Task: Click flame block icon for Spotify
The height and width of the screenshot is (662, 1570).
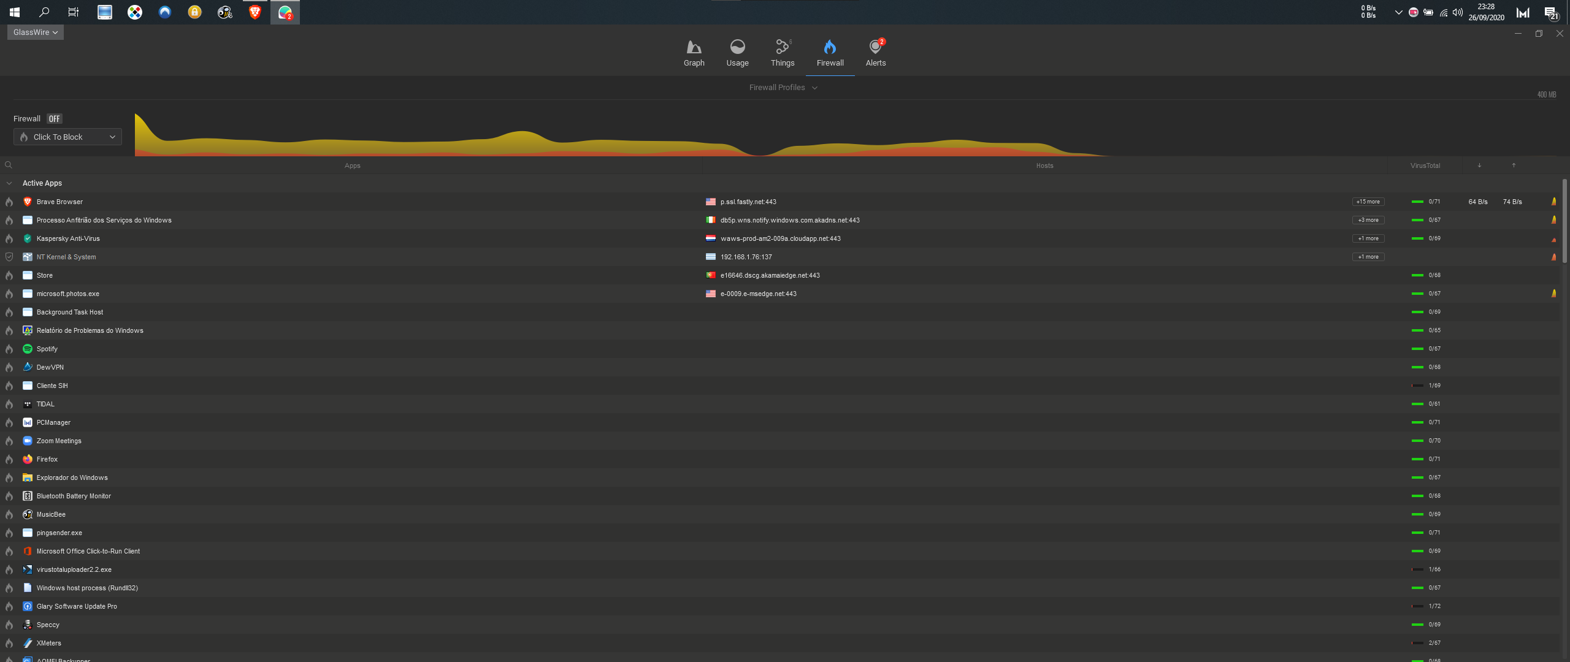Action: click(x=9, y=349)
